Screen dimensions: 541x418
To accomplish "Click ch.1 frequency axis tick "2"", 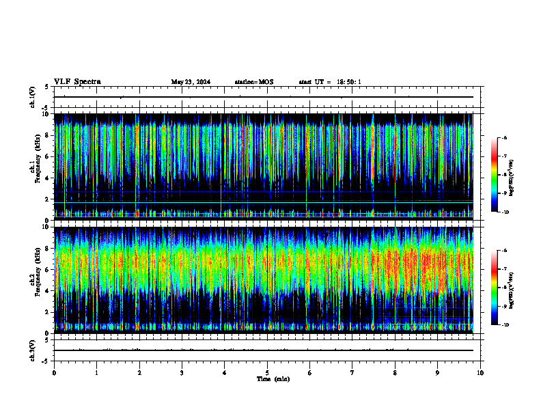I will click(x=47, y=199).
